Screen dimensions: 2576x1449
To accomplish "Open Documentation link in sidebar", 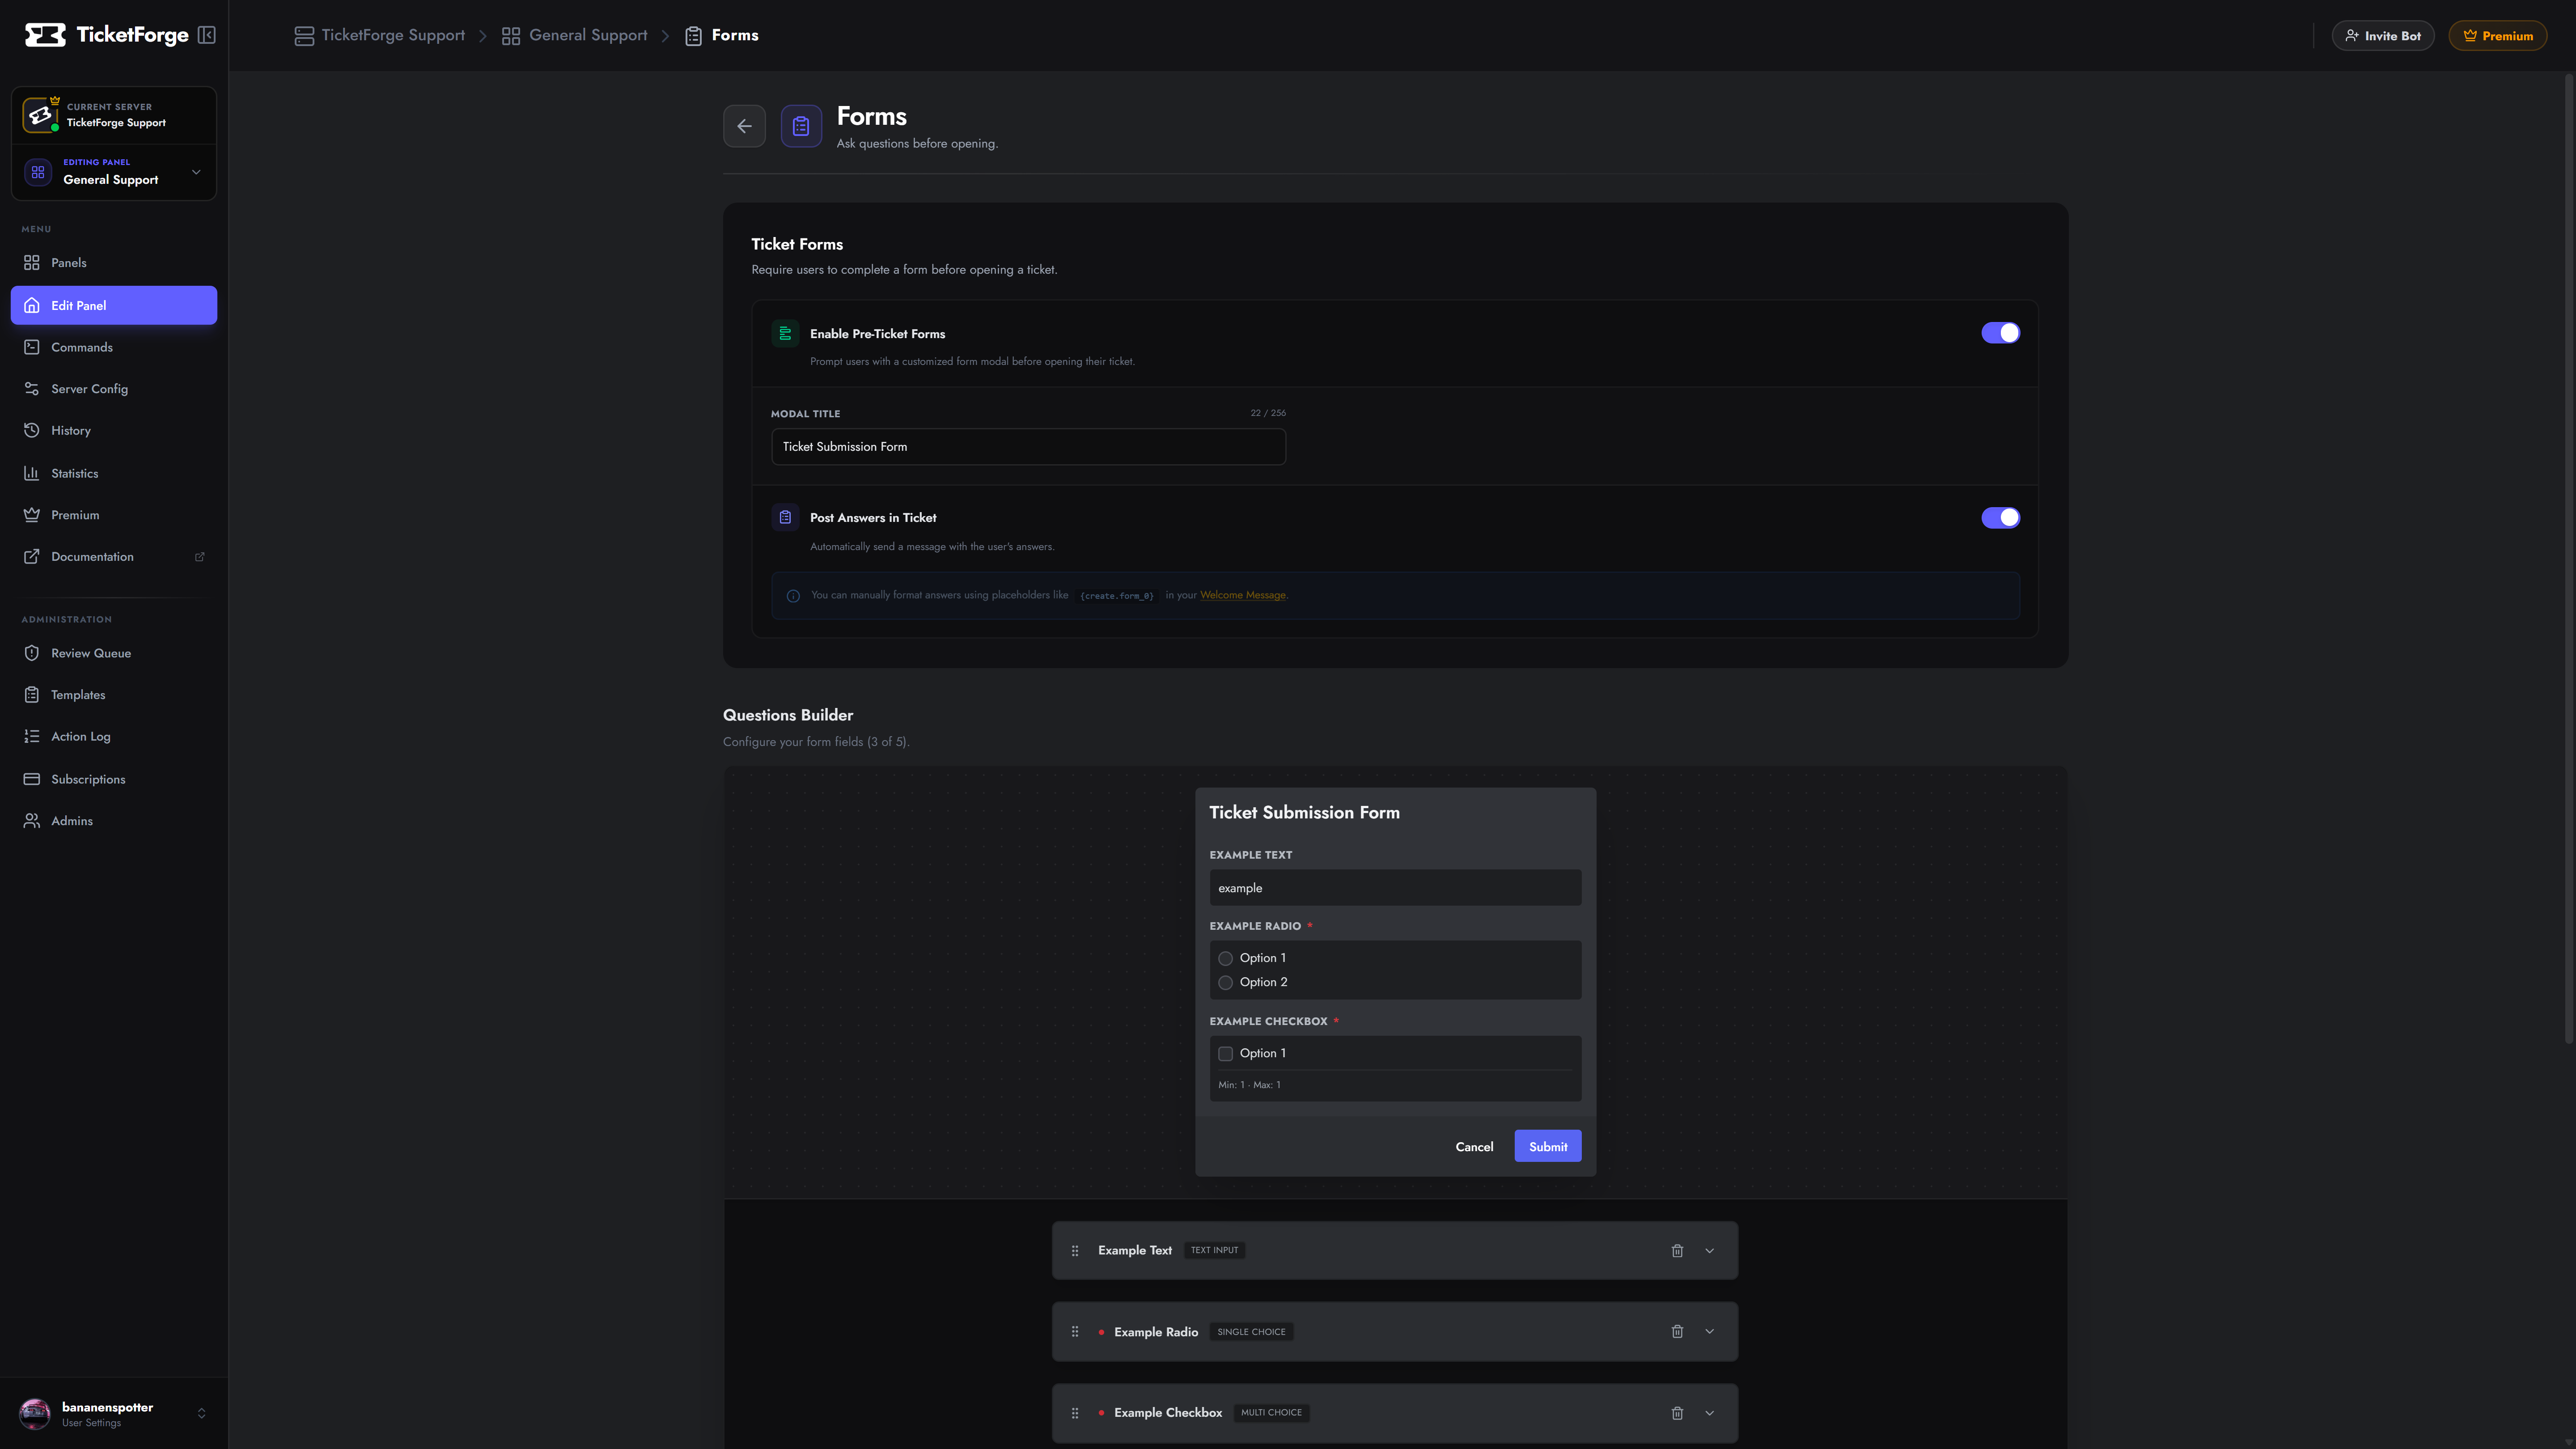I will tap(114, 557).
